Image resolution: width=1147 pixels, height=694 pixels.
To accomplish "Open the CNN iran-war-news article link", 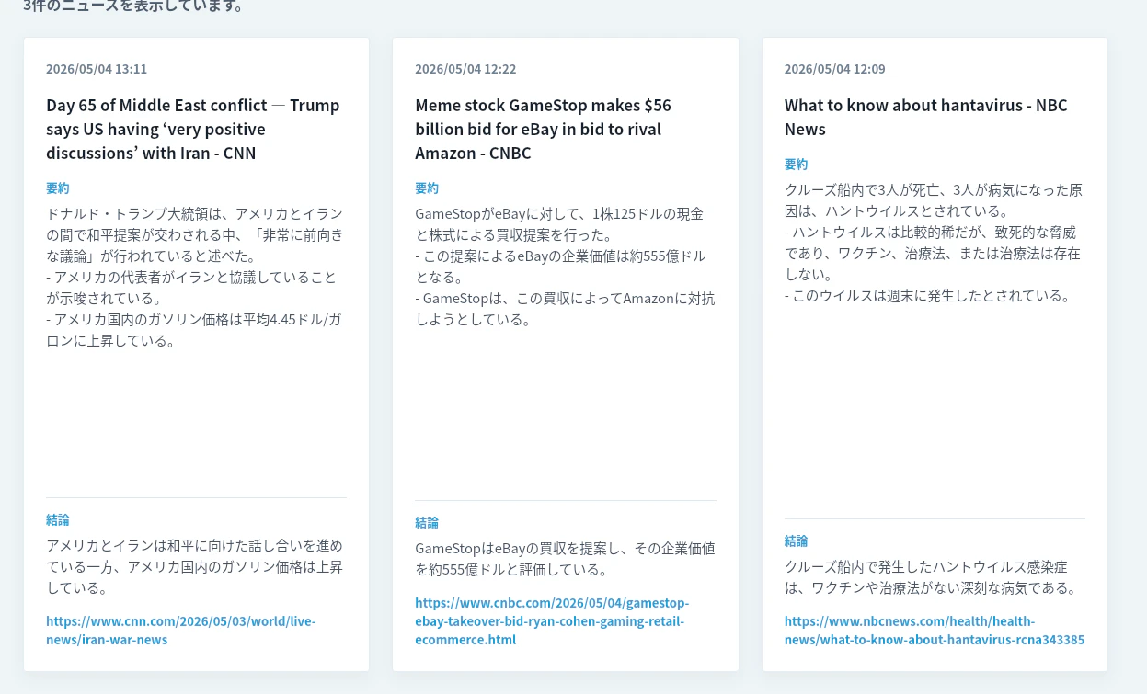I will [x=181, y=630].
